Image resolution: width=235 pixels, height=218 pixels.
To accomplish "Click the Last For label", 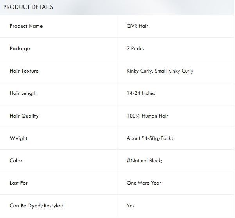I will 19,183.
